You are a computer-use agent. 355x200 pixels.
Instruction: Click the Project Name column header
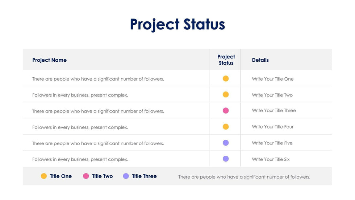point(49,60)
